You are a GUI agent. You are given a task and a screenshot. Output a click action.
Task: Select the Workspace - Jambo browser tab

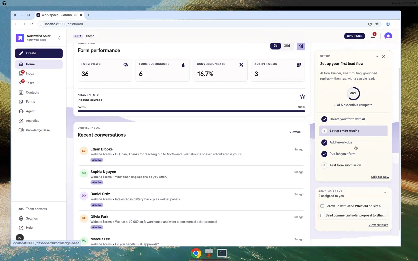click(59, 15)
